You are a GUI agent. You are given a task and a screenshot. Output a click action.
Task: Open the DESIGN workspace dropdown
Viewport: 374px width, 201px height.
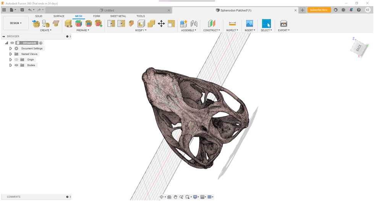click(x=16, y=23)
